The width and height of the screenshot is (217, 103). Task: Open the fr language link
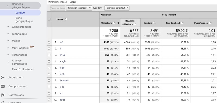click(x=60, y=49)
